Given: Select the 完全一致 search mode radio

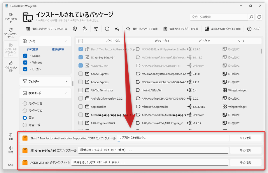Looking at the screenshot, I should coord(25,125).
